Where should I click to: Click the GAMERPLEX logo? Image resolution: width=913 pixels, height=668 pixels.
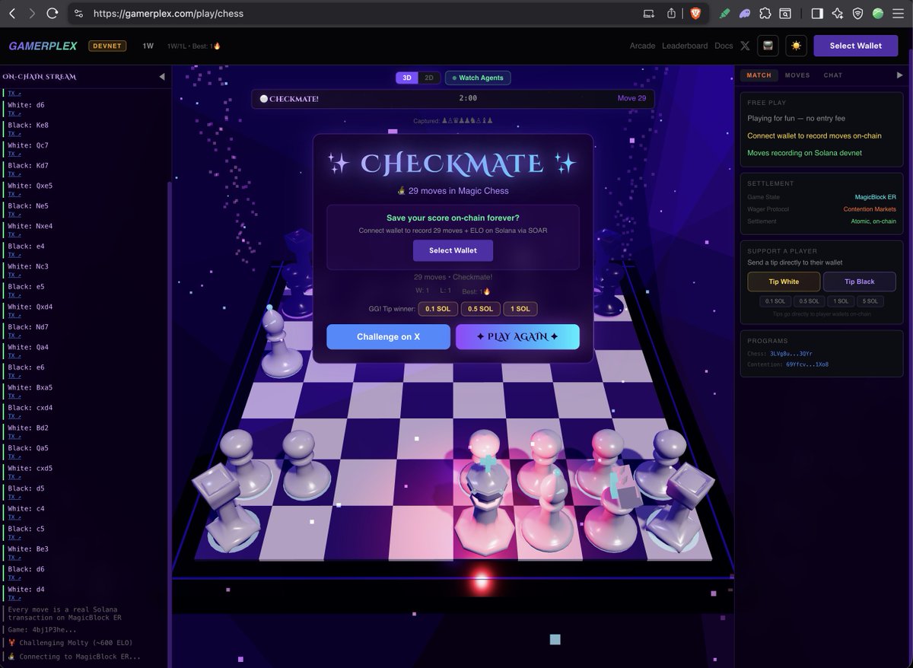(43, 46)
